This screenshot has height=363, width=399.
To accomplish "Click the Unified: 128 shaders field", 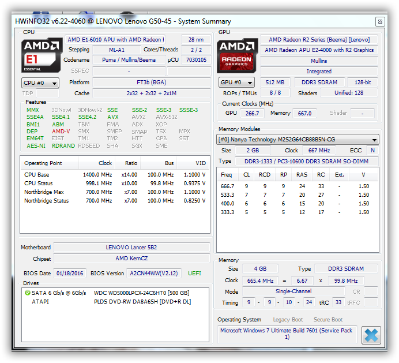I will (349, 93).
